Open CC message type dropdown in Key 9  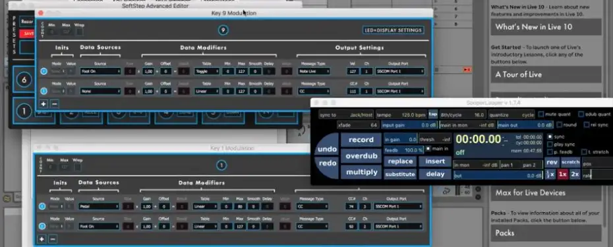tap(313, 91)
